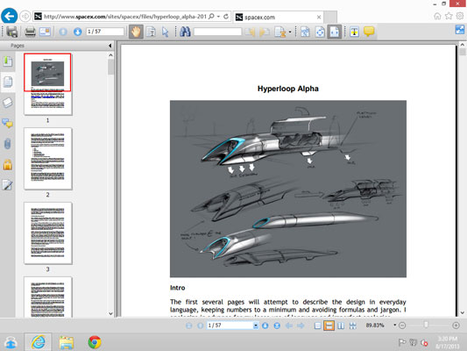Click the zoom out minus button

pos(402,326)
